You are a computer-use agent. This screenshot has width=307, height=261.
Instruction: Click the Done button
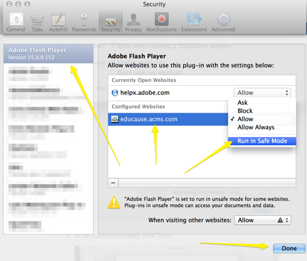click(289, 248)
